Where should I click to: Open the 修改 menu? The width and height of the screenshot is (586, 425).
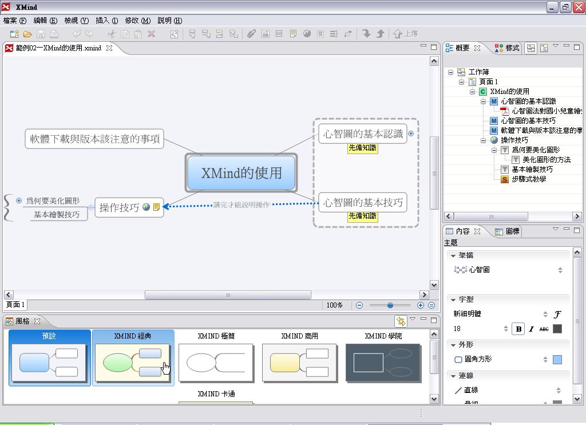[x=138, y=21]
